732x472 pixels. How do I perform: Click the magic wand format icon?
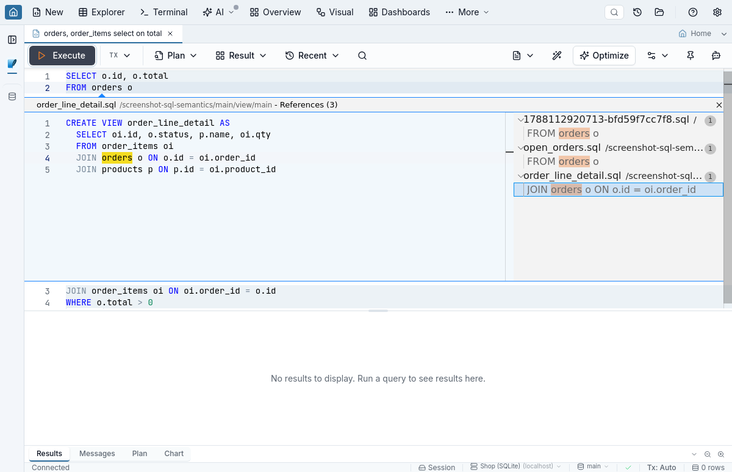point(557,56)
